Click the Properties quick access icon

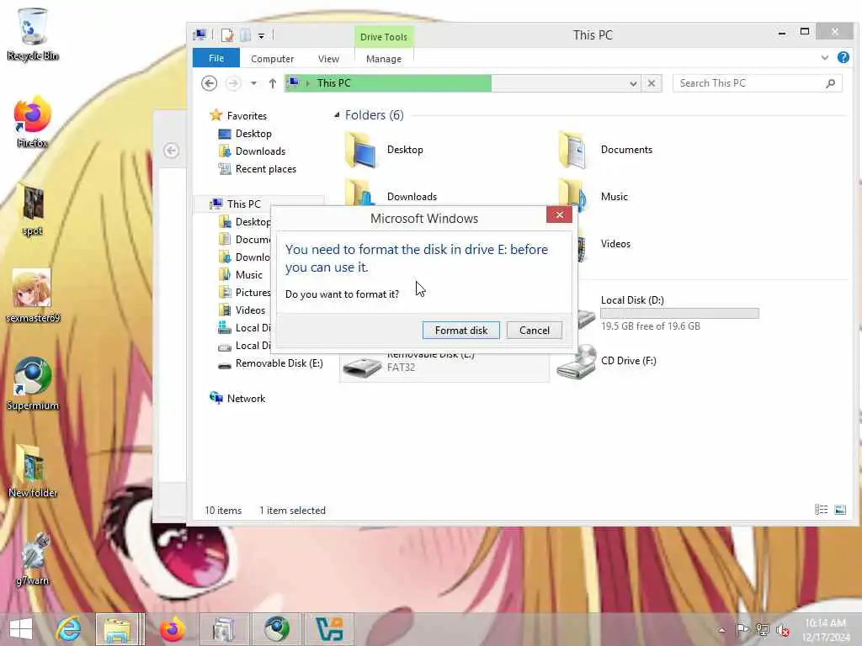(227, 35)
